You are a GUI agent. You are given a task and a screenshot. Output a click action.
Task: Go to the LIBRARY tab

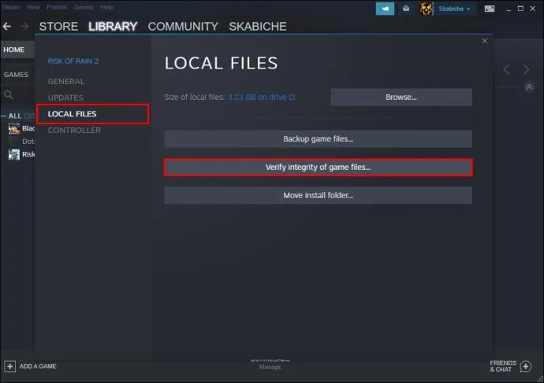(x=113, y=26)
